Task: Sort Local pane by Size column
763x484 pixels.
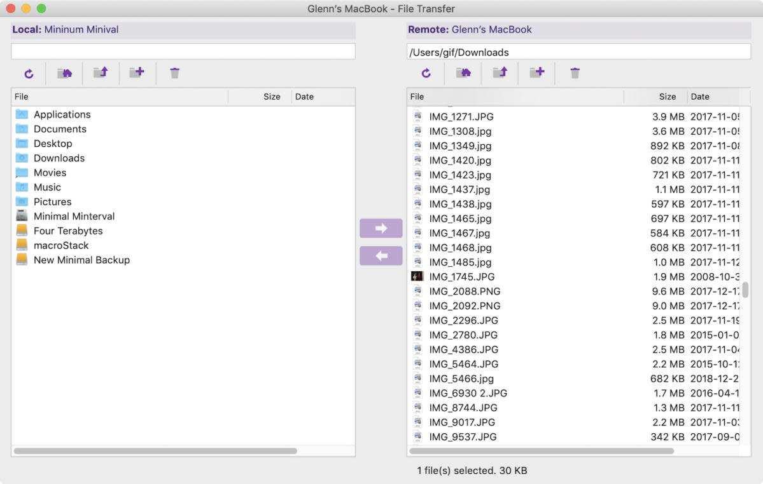Action: 260,97
